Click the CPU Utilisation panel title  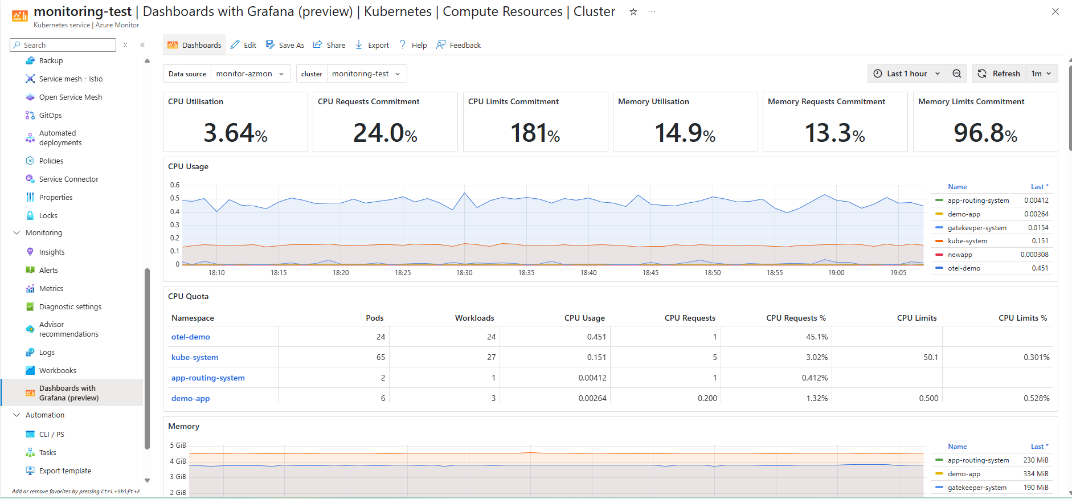click(x=195, y=101)
